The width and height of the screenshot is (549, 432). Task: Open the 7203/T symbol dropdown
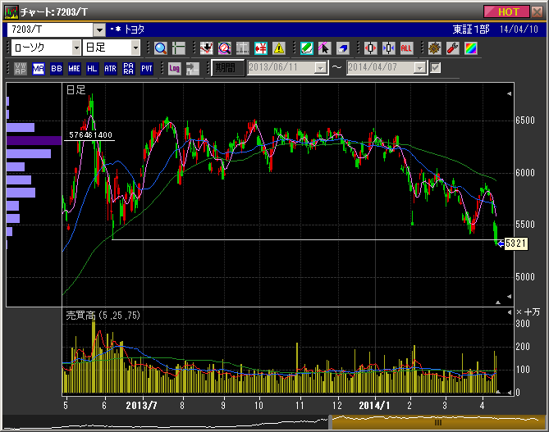pyautogui.click(x=99, y=29)
